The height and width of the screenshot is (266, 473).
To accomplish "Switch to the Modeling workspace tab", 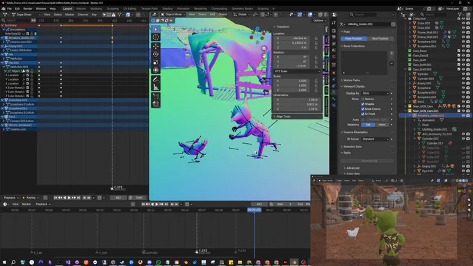I will pos(96,9).
